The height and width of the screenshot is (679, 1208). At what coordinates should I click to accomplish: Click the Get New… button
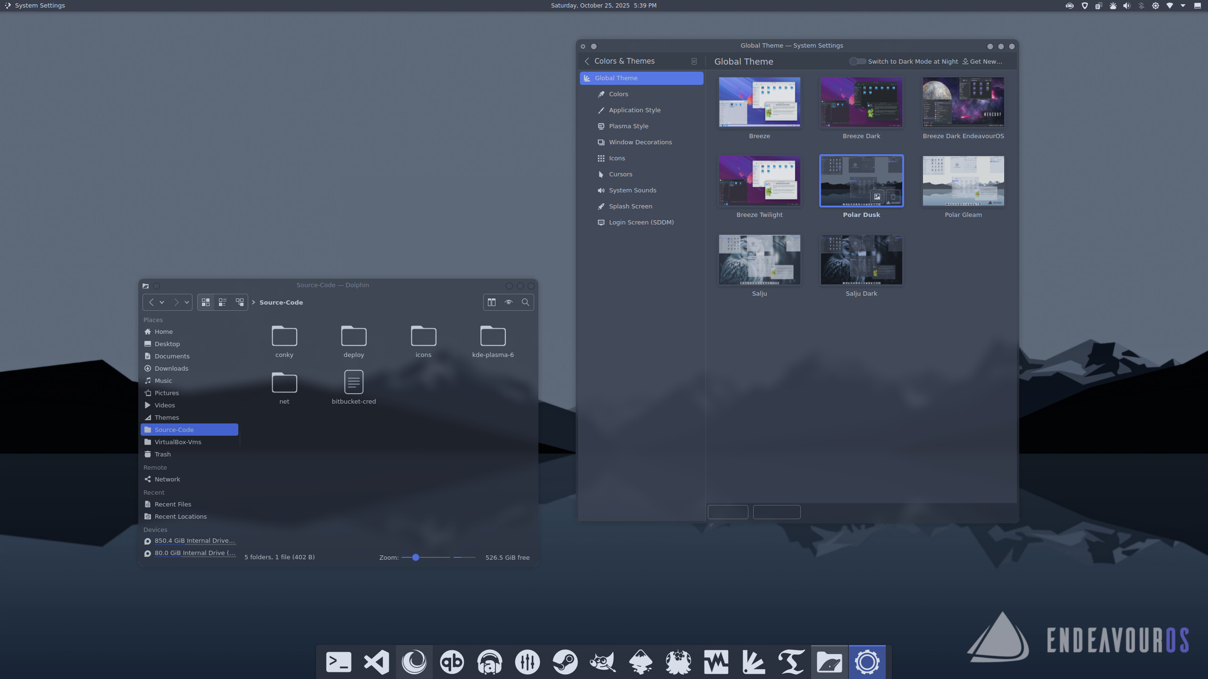982,61
